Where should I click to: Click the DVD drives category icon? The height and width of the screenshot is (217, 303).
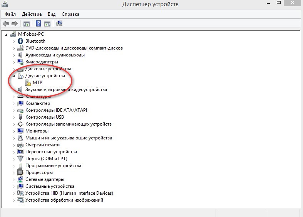click(20, 48)
